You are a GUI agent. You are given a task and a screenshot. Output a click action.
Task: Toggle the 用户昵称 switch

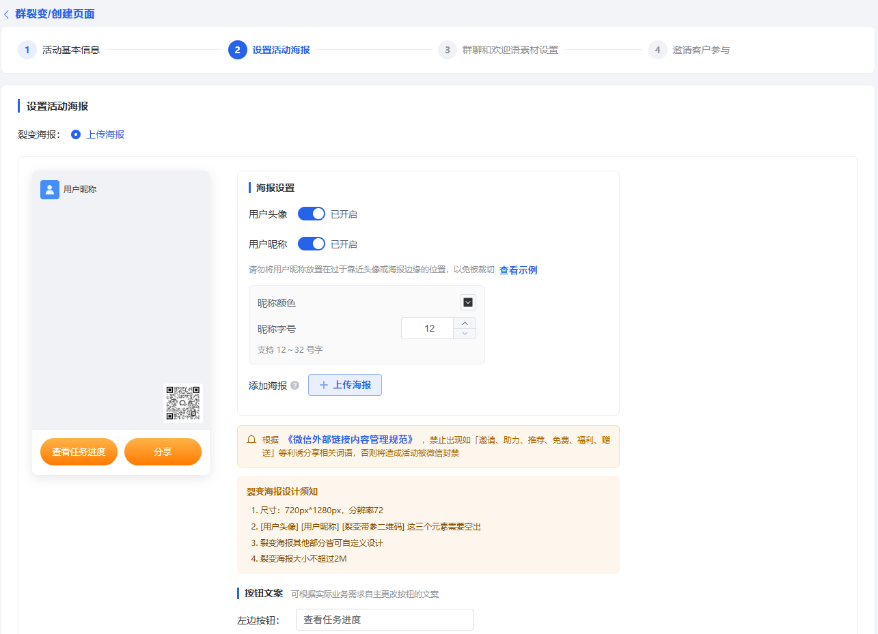312,244
